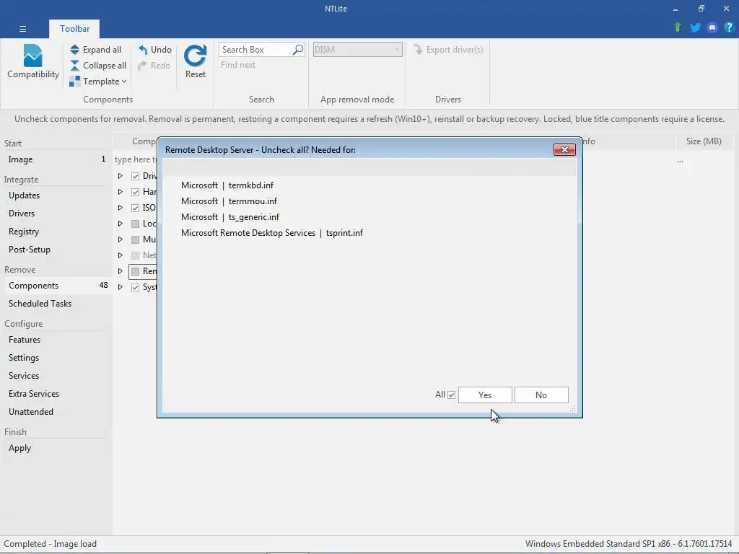Image resolution: width=739 pixels, height=554 pixels.
Task: Toggle the Loc row checkbox
Action: click(x=135, y=224)
